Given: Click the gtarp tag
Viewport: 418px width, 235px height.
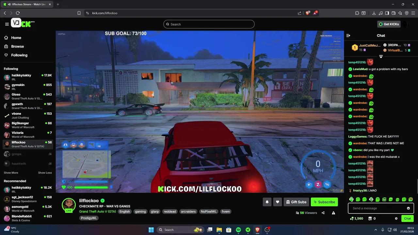Looking at the screenshot, I should pyautogui.click(x=155, y=211).
